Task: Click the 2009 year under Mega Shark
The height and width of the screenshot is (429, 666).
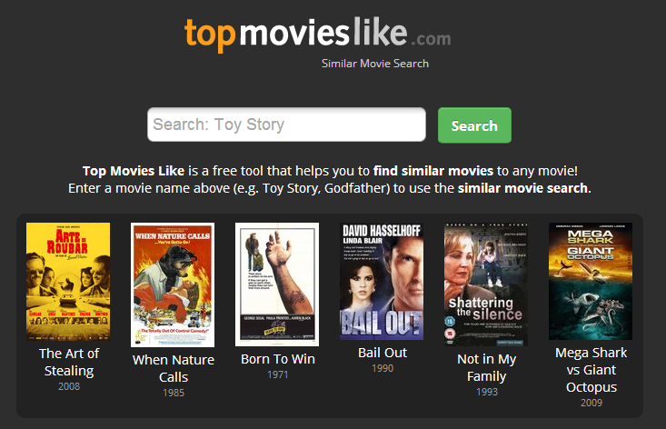Action: (591, 403)
